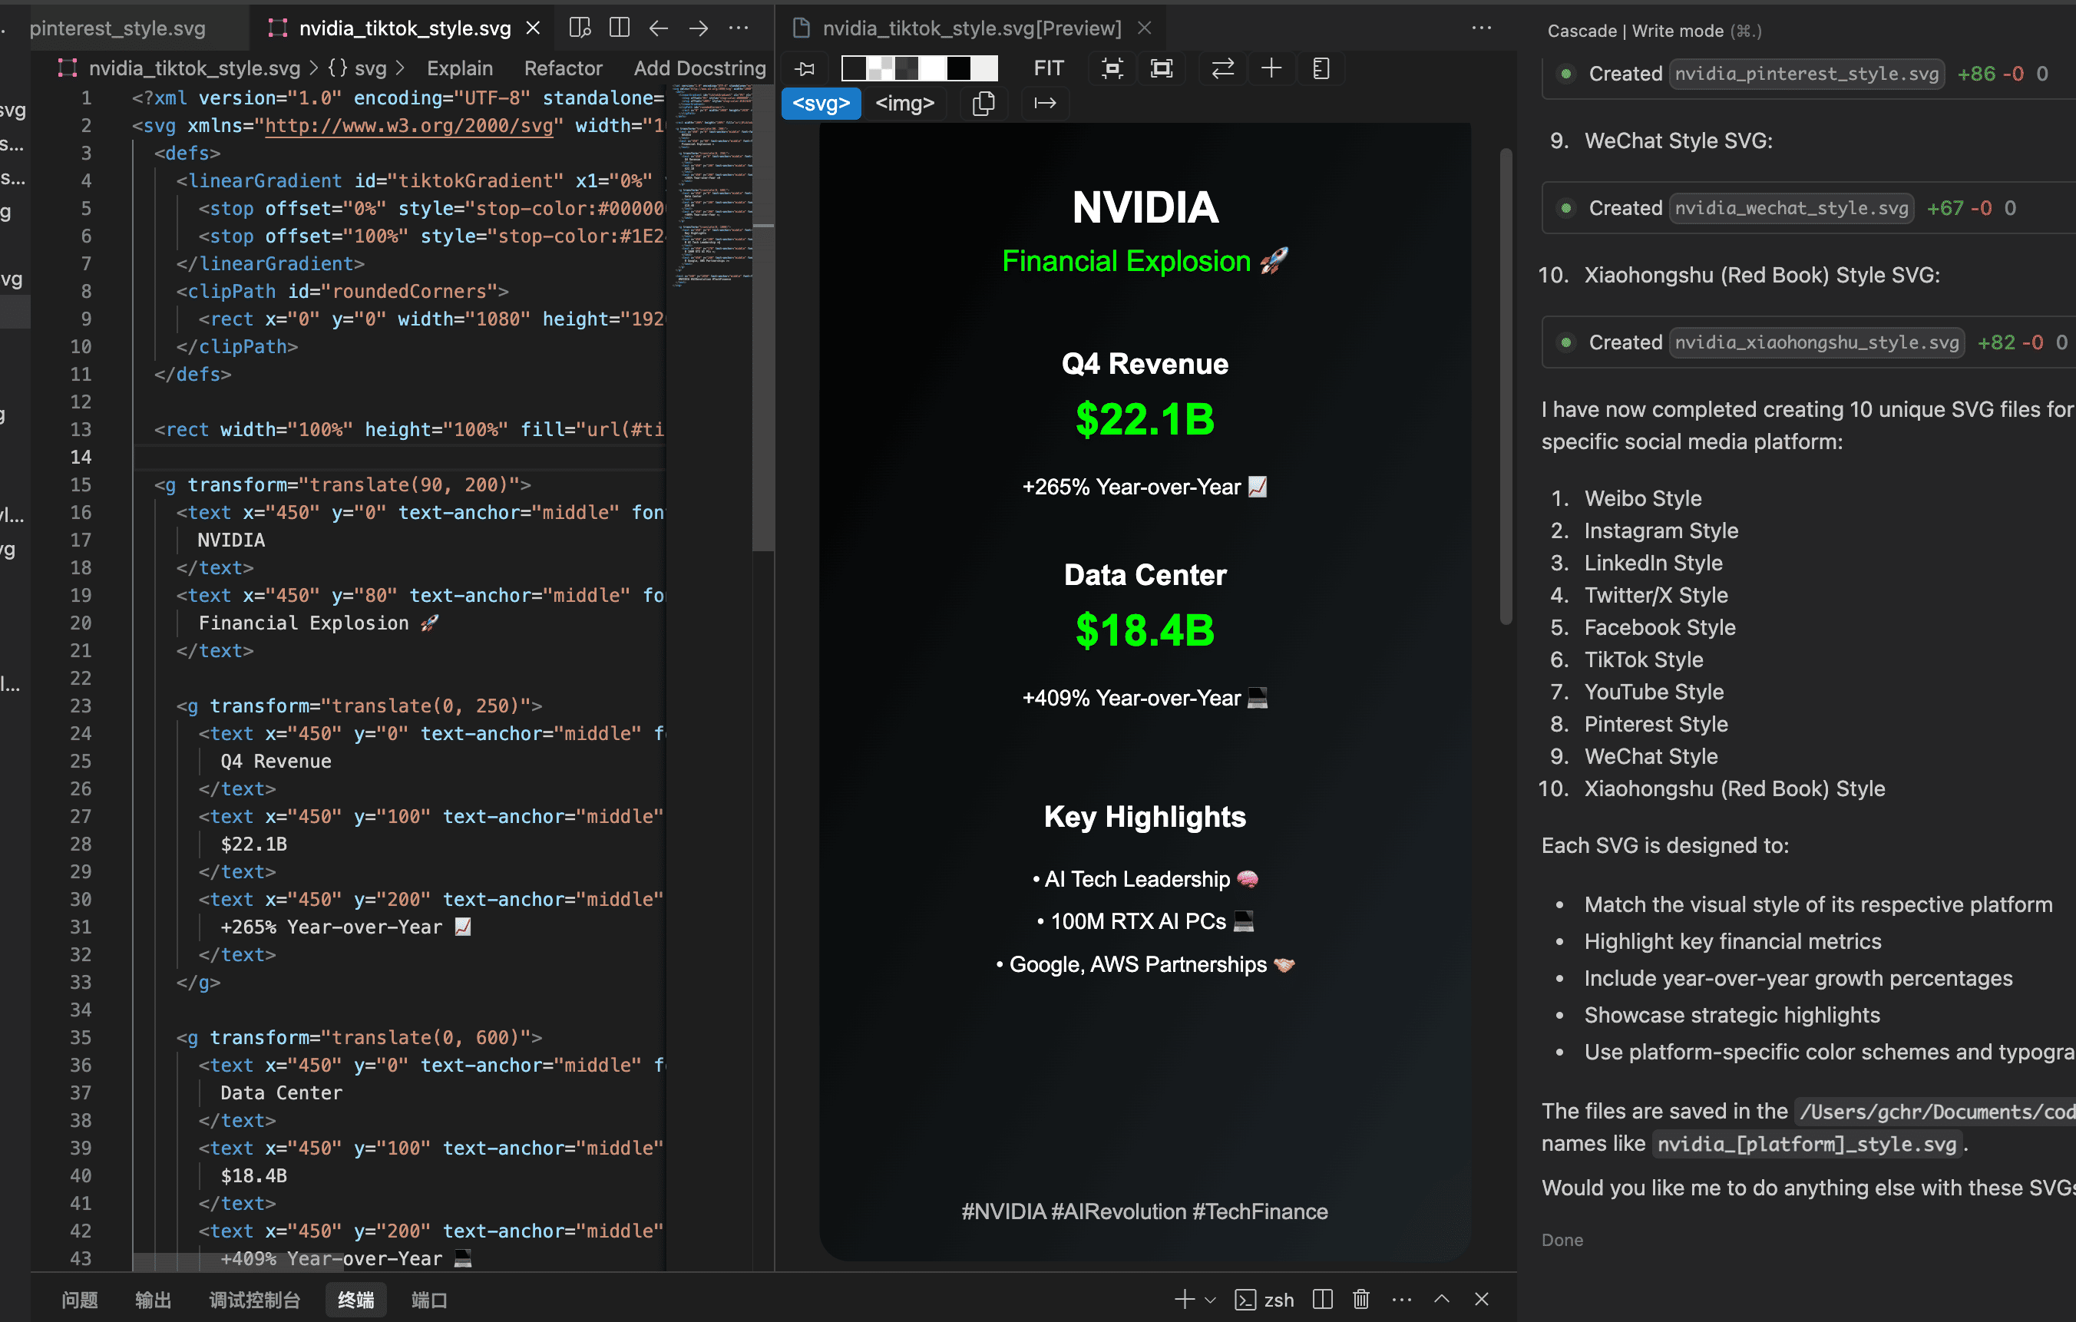
Task: Open the editor's three-dot more actions menu
Action: (x=738, y=28)
